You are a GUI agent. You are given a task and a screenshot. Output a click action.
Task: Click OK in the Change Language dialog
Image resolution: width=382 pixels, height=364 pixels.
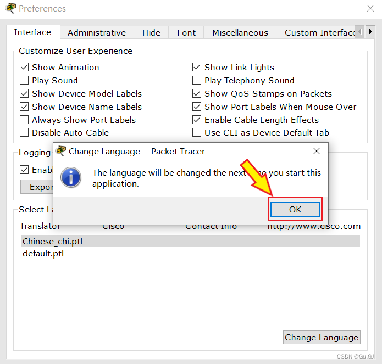coord(295,209)
